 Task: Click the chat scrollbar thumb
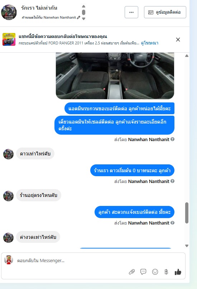[x=187, y=213]
